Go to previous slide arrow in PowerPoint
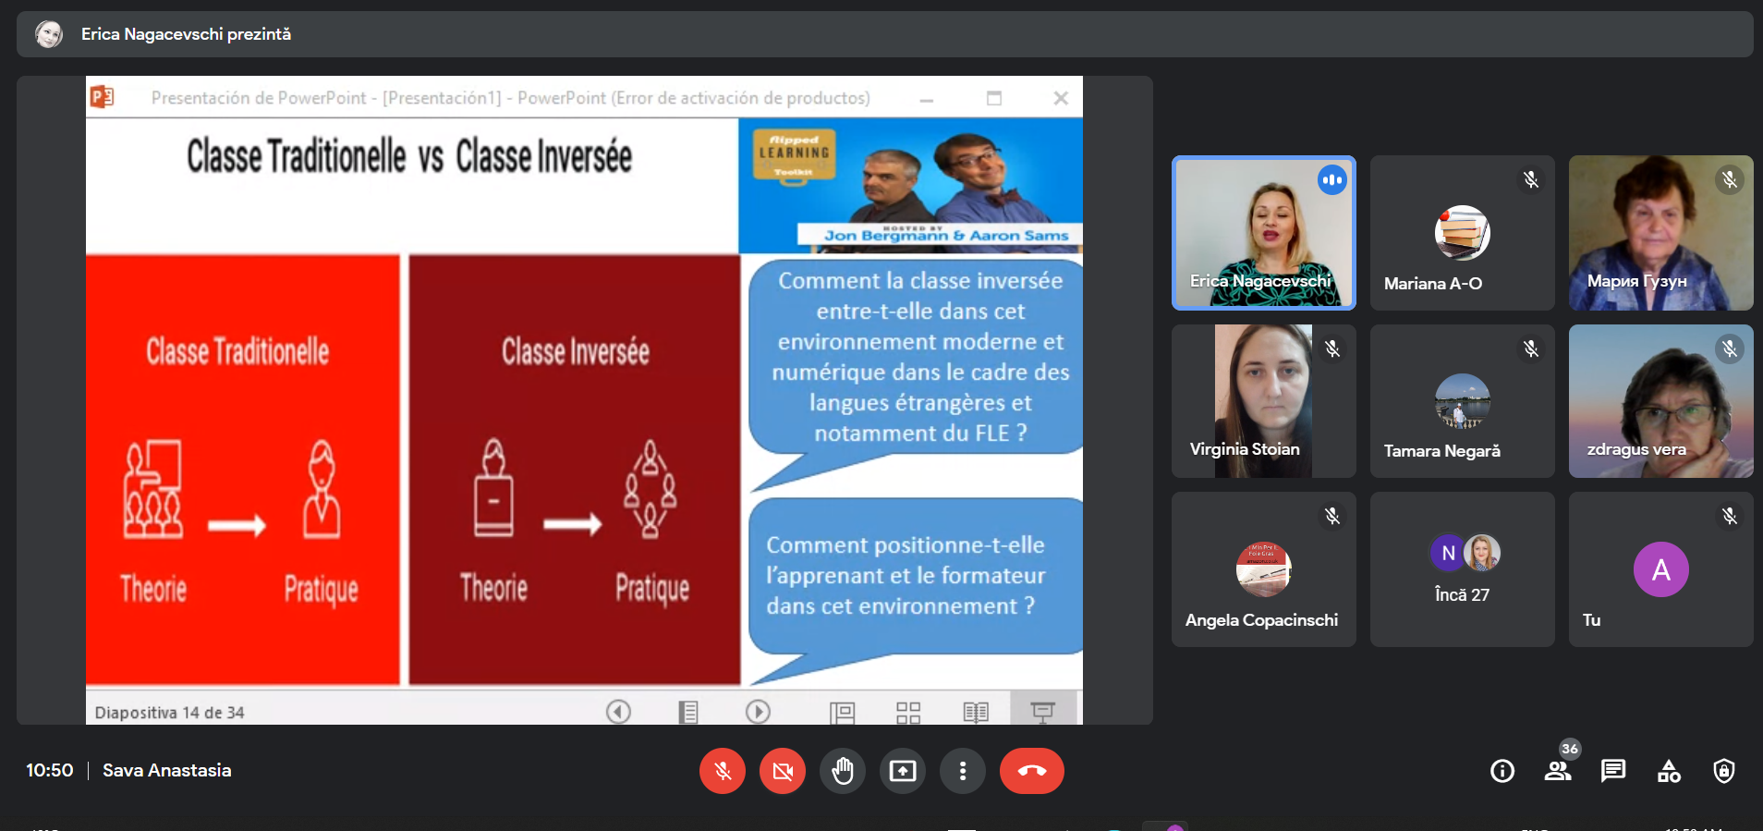This screenshot has width=1763, height=831. point(618,712)
